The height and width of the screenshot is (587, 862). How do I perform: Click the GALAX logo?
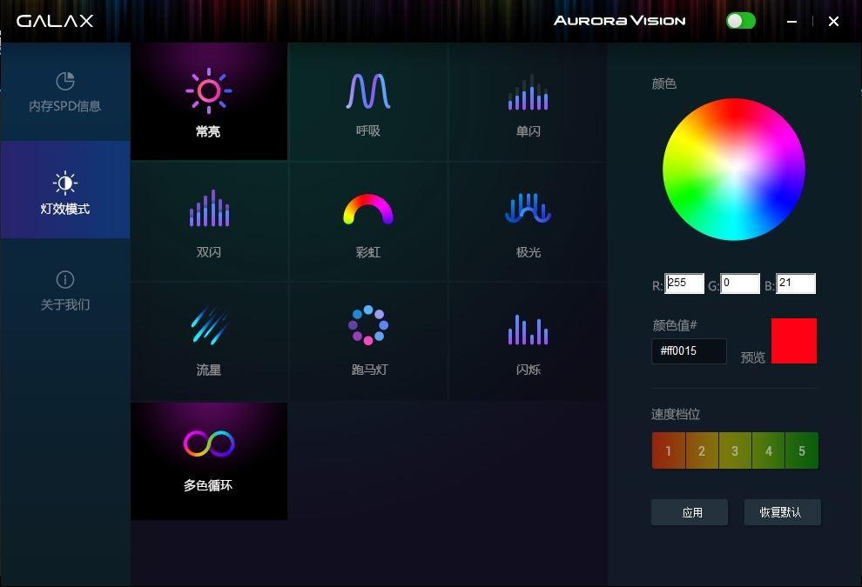click(55, 21)
